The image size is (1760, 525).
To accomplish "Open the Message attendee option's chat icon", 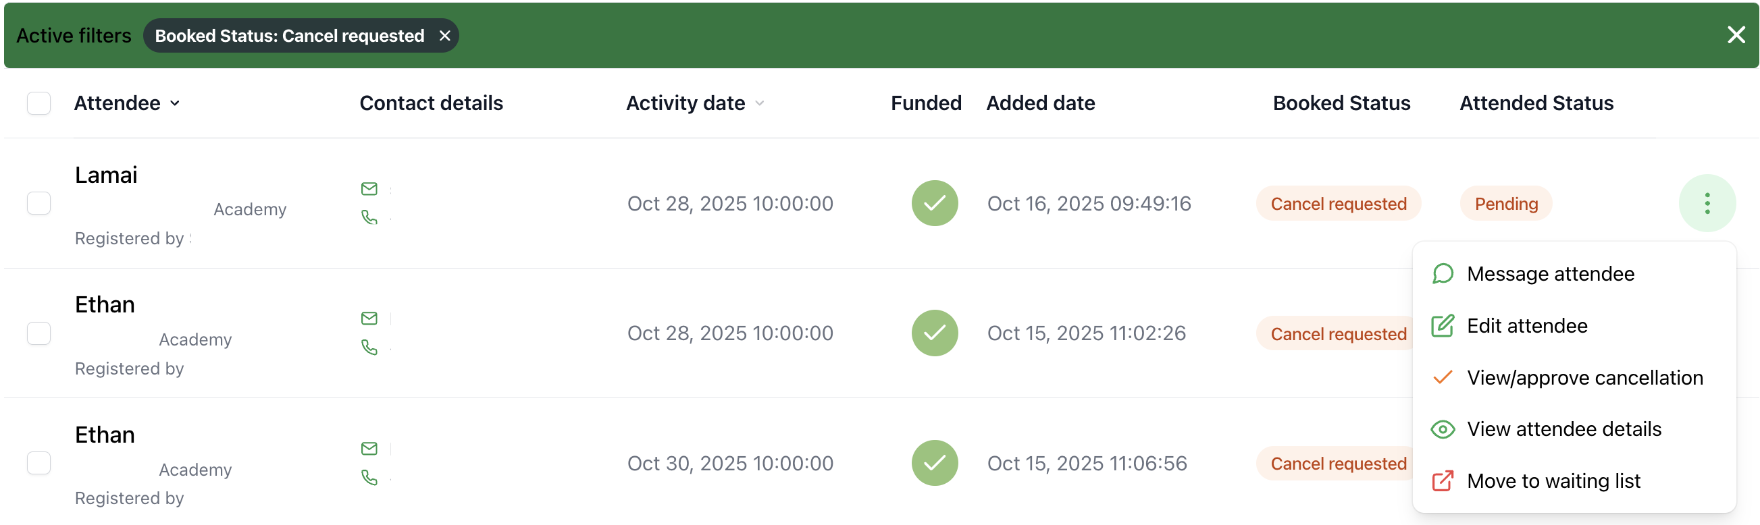I will [1443, 273].
